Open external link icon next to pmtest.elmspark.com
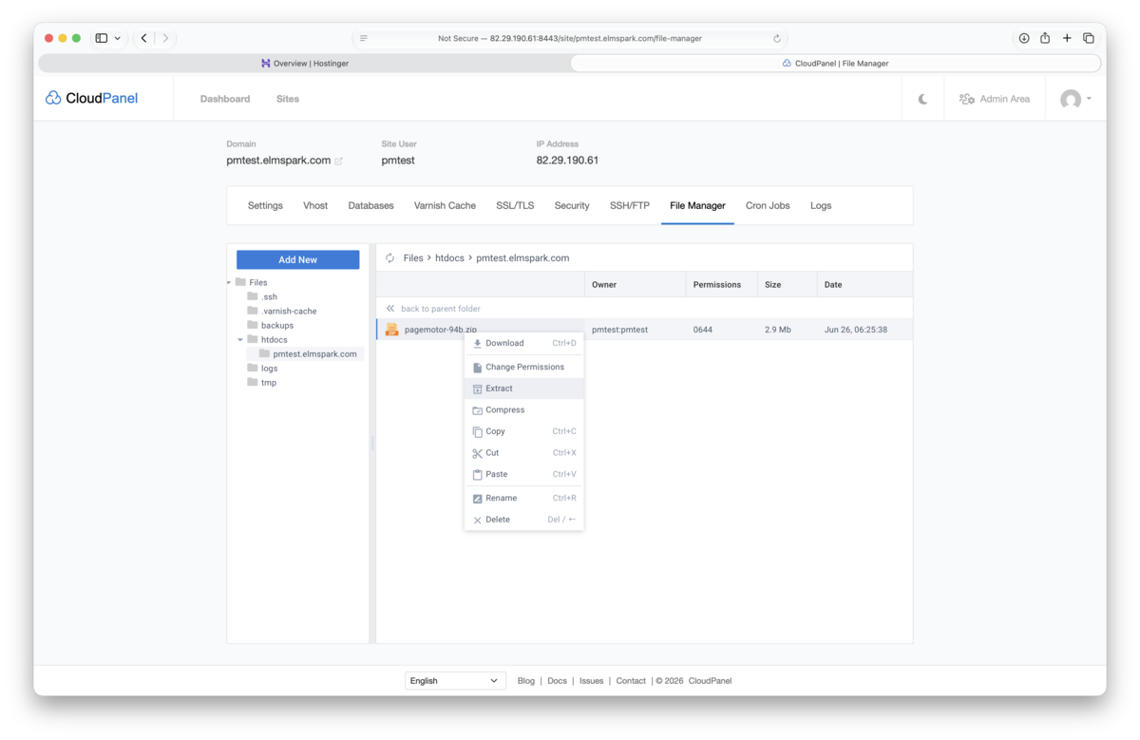1140x740 pixels. [x=338, y=161]
